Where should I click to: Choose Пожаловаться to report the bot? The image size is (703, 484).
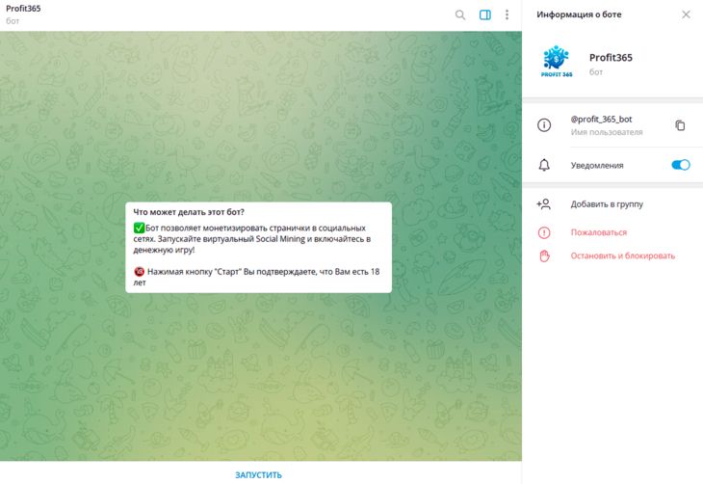tap(598, 232)
